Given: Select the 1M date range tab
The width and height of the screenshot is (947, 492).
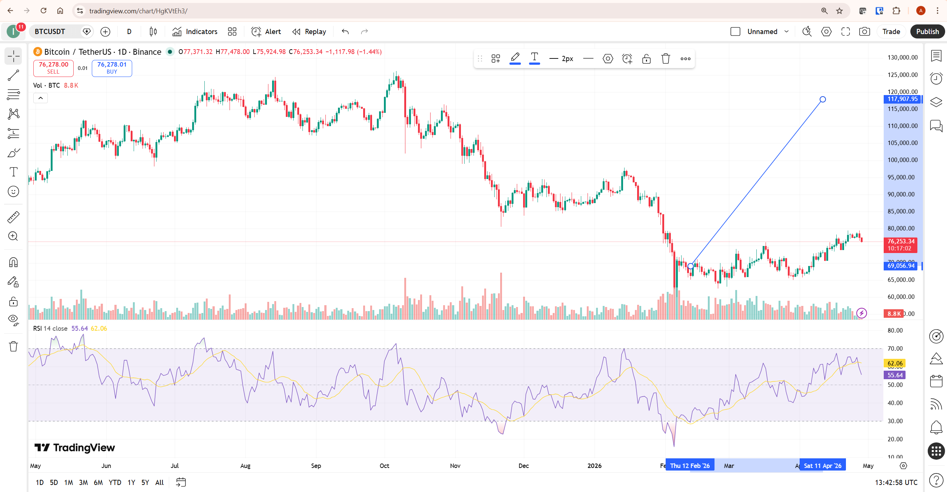Looking at the screenshot, I should click(x=68, y=482).
